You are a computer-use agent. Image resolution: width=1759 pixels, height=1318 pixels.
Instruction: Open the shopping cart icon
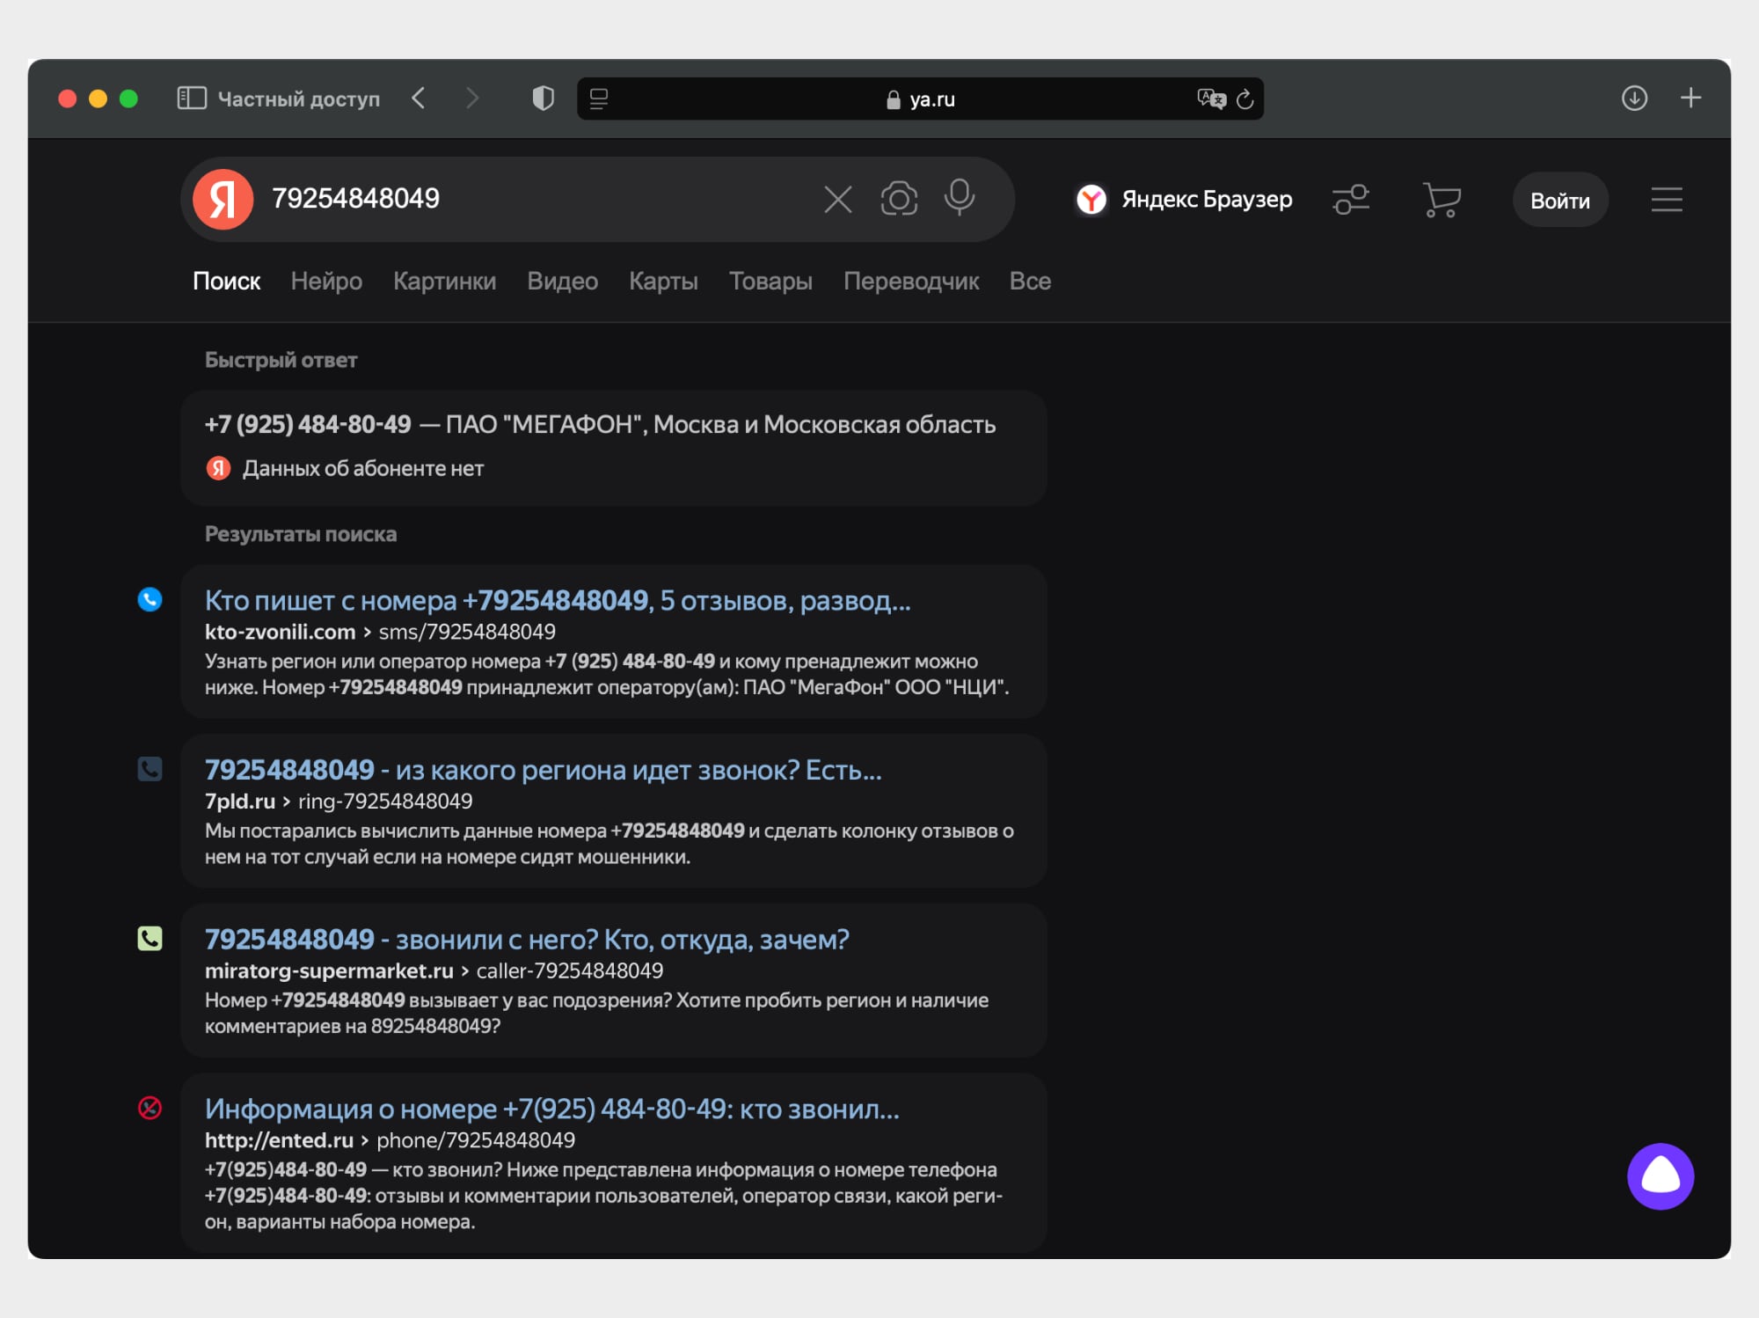[x=1441, y=200]
